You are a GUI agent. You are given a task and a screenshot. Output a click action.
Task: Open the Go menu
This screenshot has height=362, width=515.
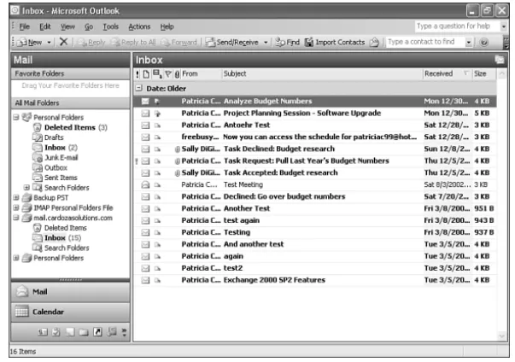[89, 26]
